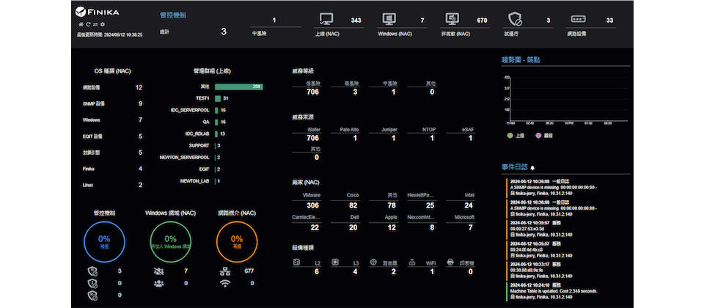Click the blue 0% 管控機制 circle gauge
The width and height of the screenshot is (704, 308).
coord(104,241)
